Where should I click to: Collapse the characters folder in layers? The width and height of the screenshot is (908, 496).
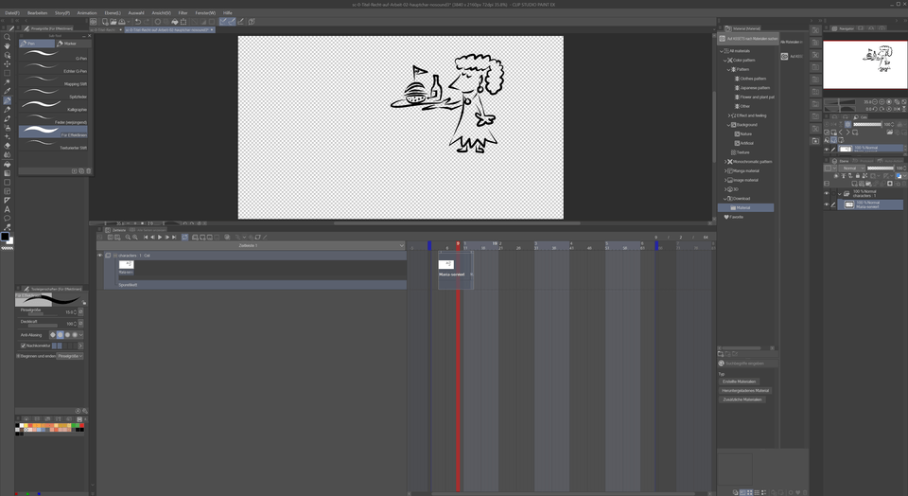[x=840, y=193]
